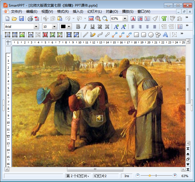Set zoom to actual size 1:1
Screen dimensions: 195x182
[91, 19]
